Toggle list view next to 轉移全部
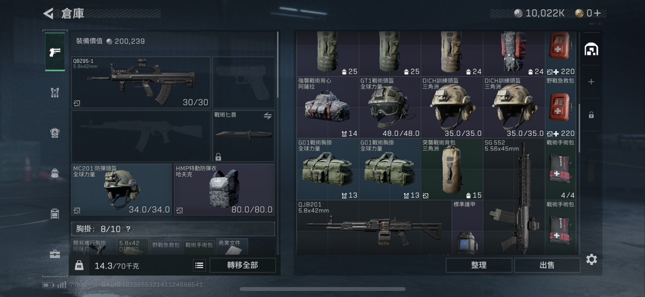Viewport: 645px width, 297px height. click(x=199, y=266)
